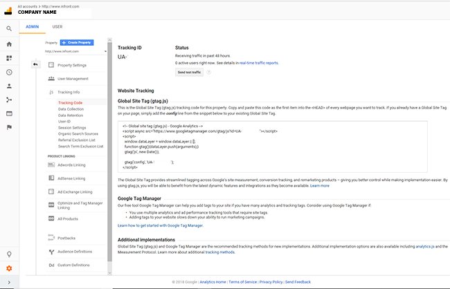Image resolution: width=450 pixels, height=289 pixels.
Task: Click Send test traffic button
Action: (189, 72)
